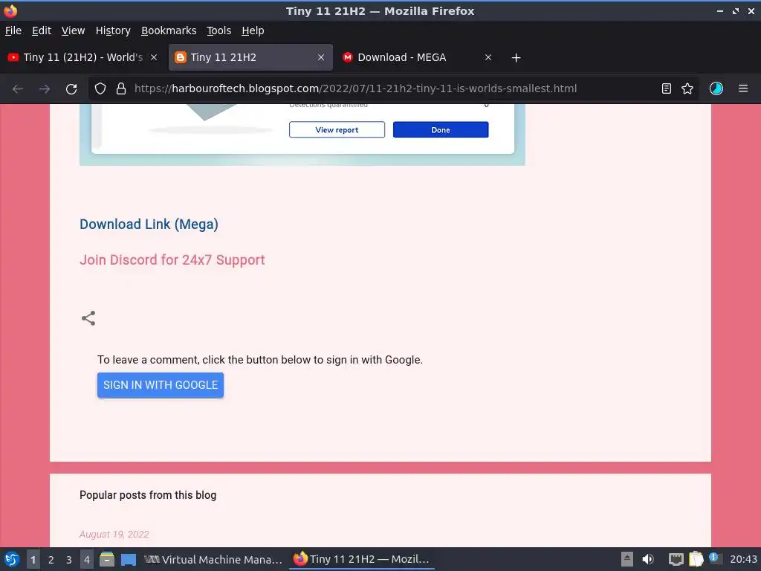Open the Tools menu
The width and height of the screenshot is (761, 571).
pyautogui.click(x=219, y=30)
